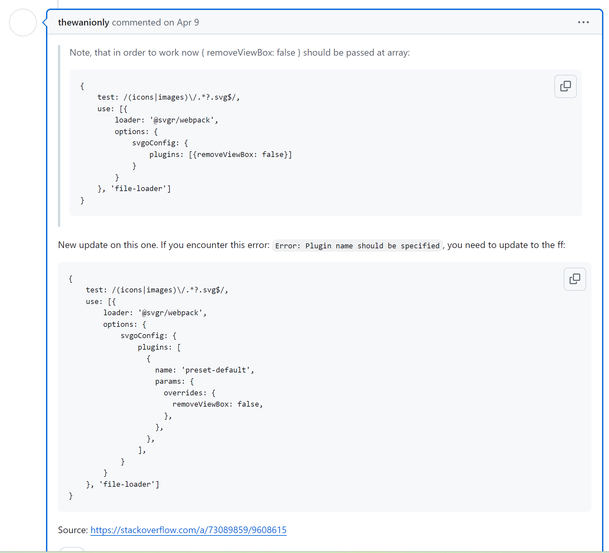Copy the preset-default code block
This screenshot has width=609, height=553.
coord(575,279)
